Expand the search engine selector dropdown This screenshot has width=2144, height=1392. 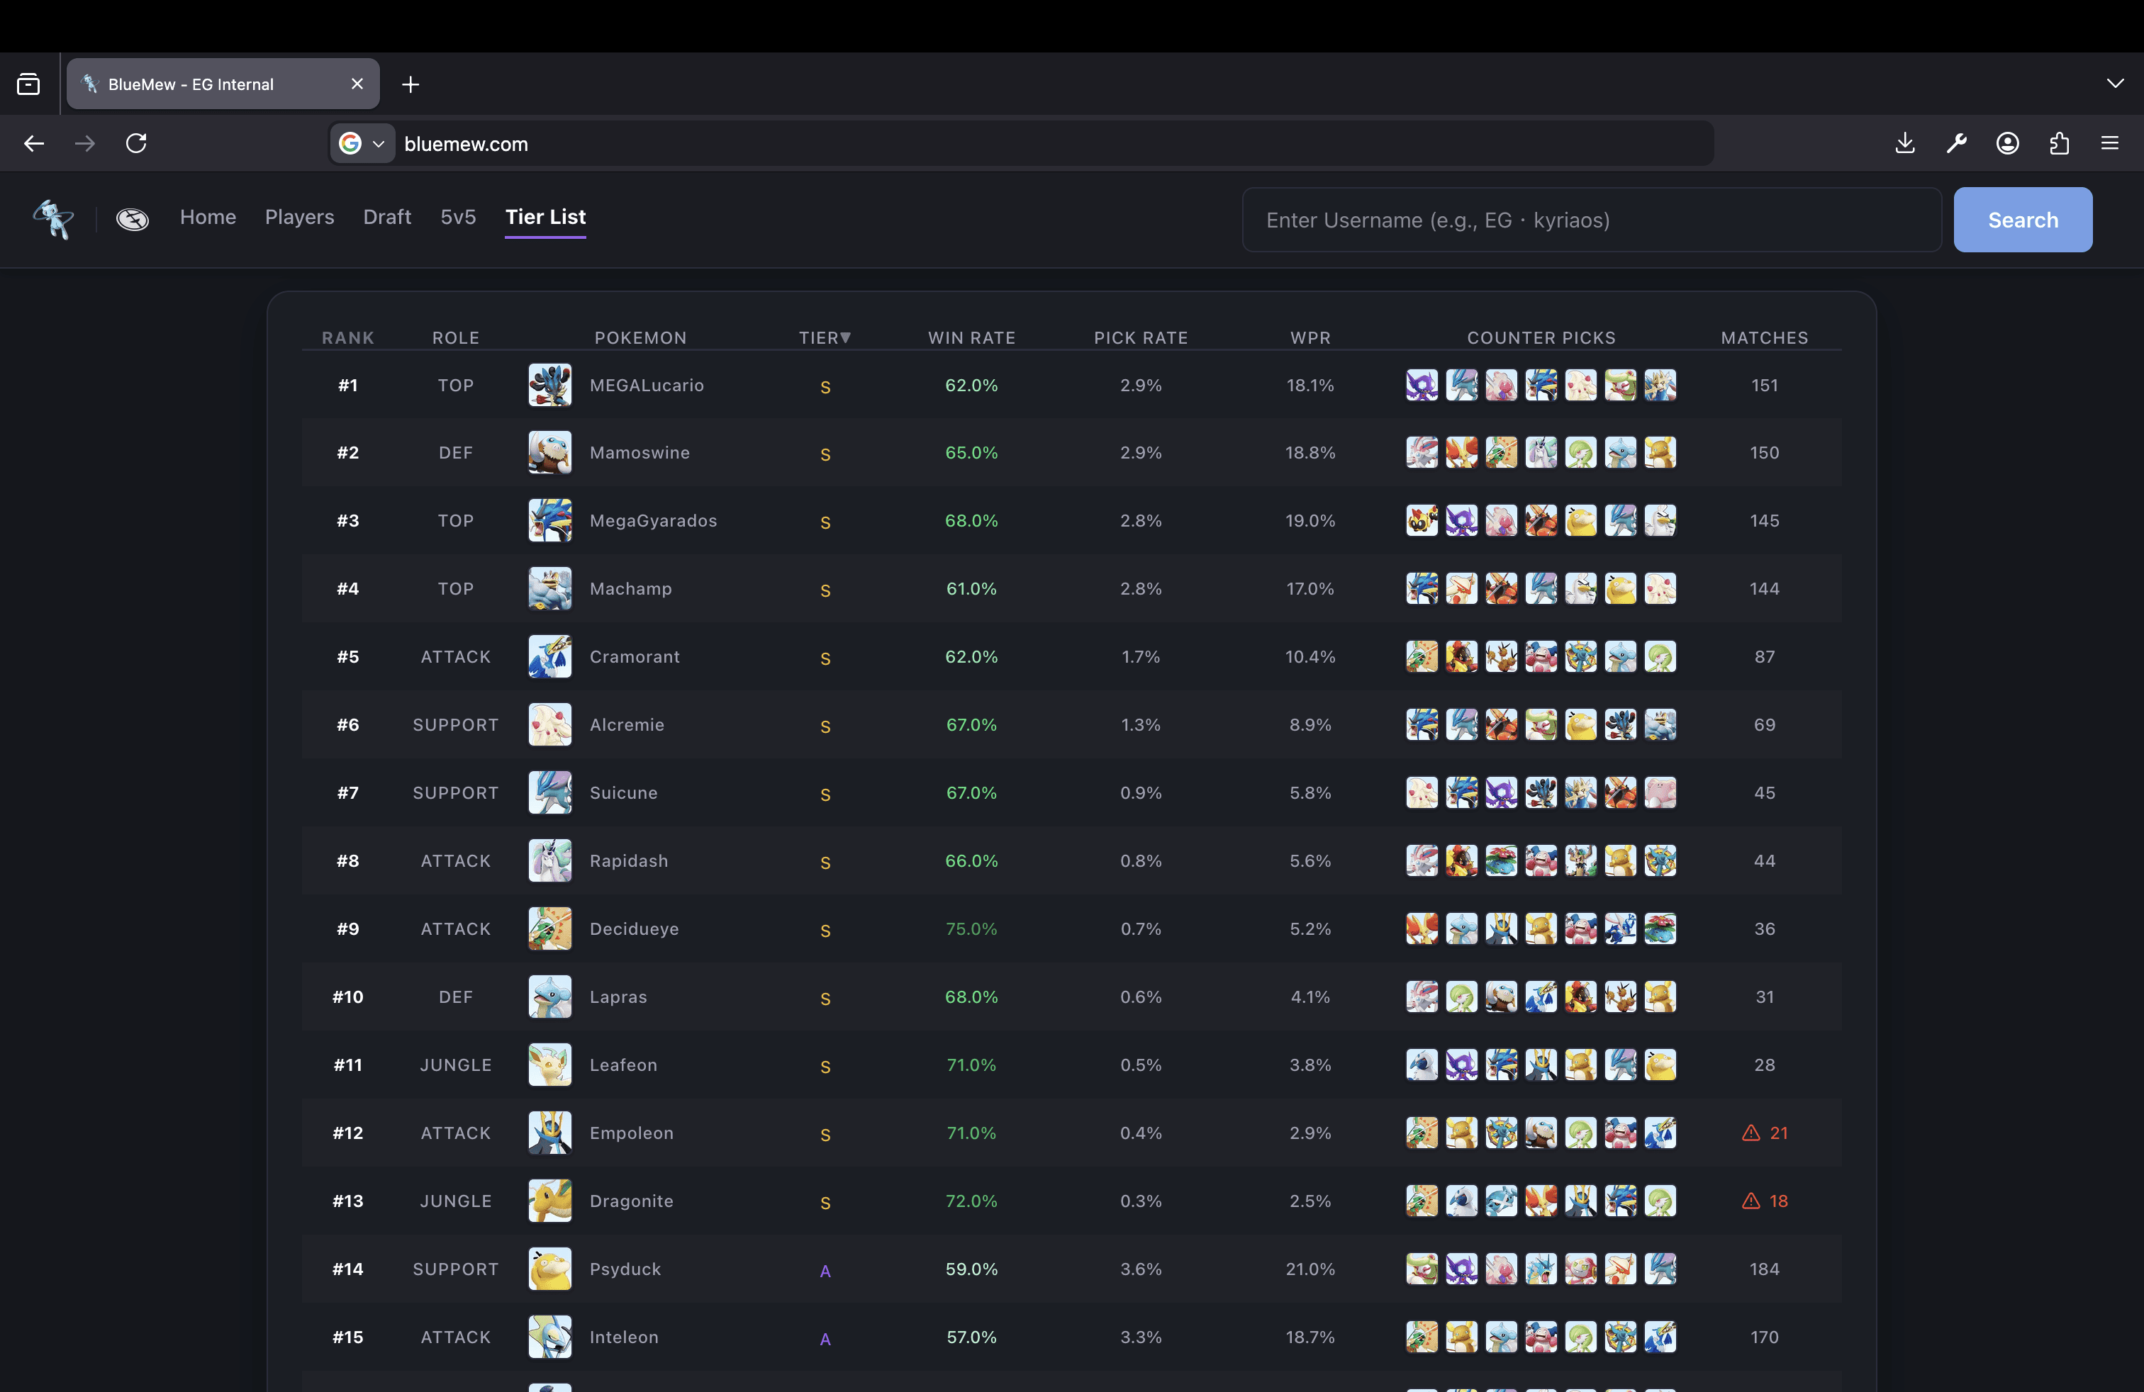(362, 143)
